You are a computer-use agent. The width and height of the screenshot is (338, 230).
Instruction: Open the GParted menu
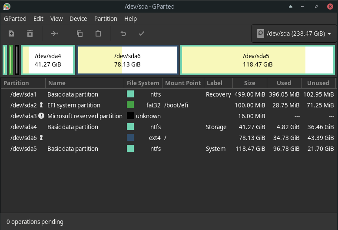pos(15,19)
